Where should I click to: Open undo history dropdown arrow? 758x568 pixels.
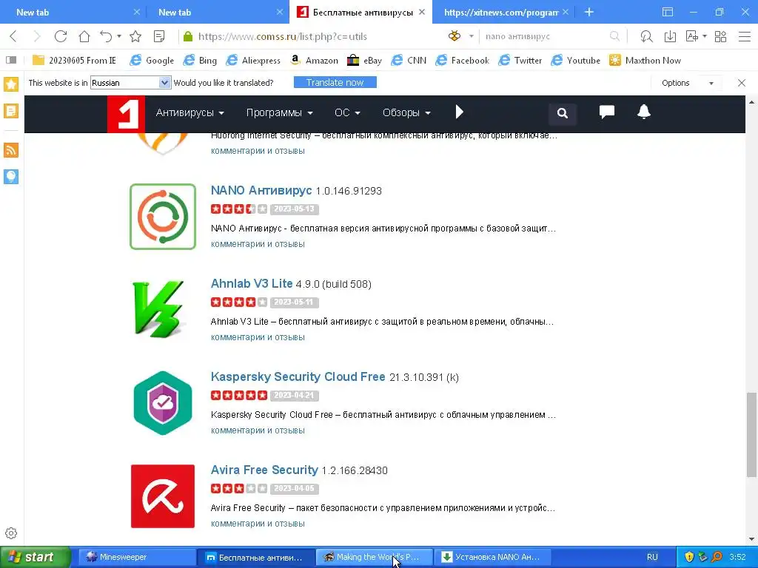point(119,36)
